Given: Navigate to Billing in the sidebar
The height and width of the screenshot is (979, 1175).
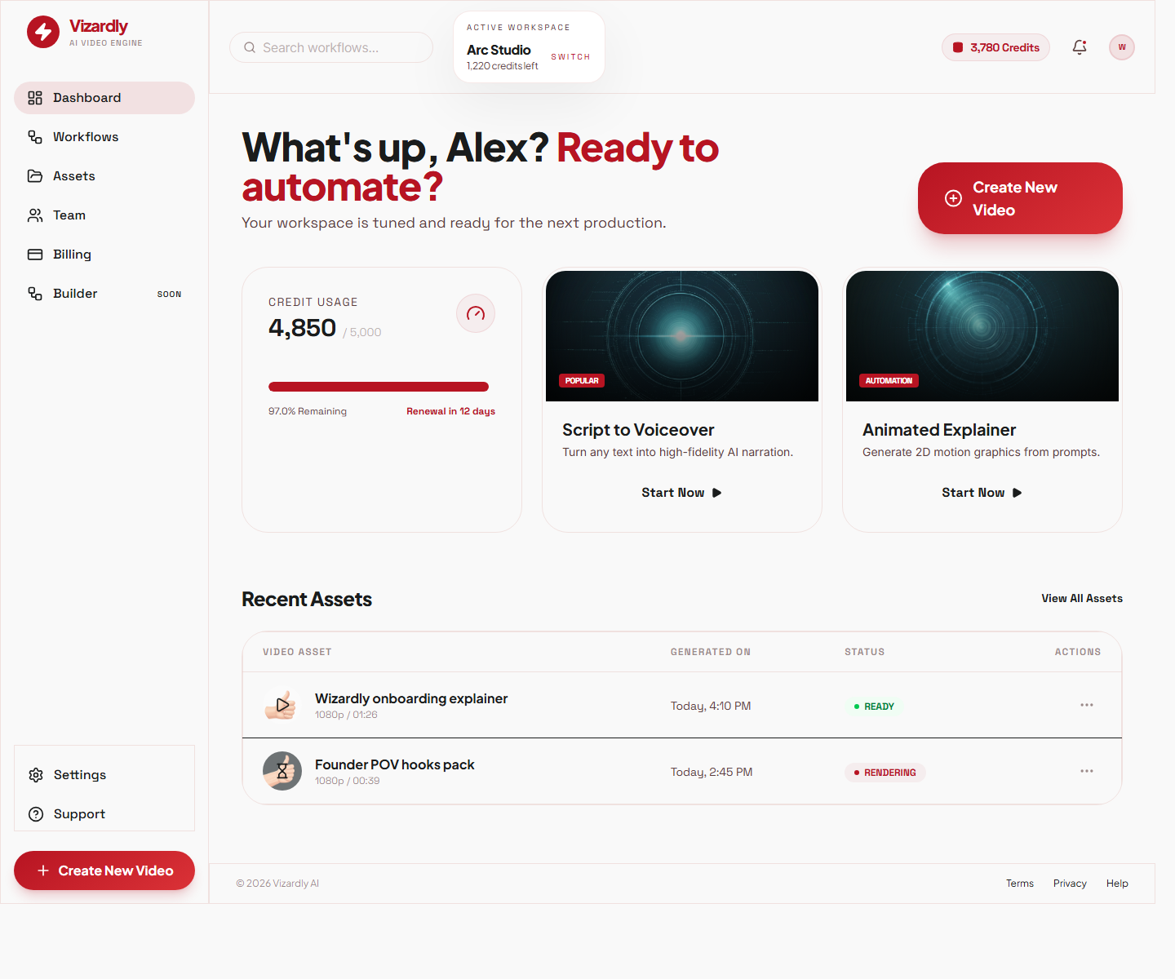Looking at the screenshot, I should click(72, 255).
